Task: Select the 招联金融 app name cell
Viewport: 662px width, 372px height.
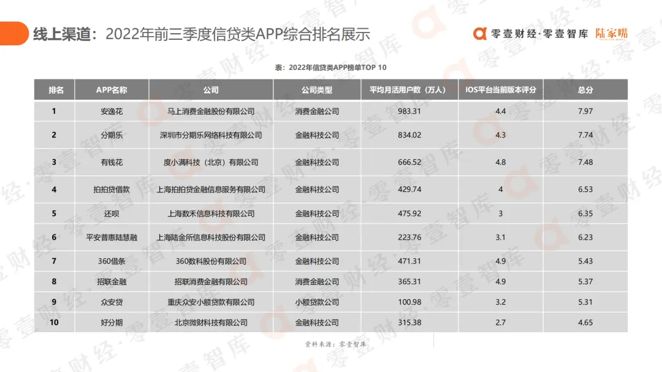Action: (112, 282)
